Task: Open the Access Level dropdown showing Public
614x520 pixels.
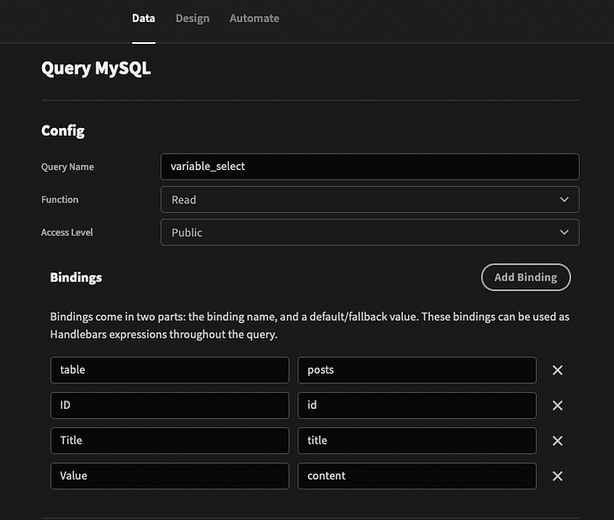Action: click(x=369, y=232)
